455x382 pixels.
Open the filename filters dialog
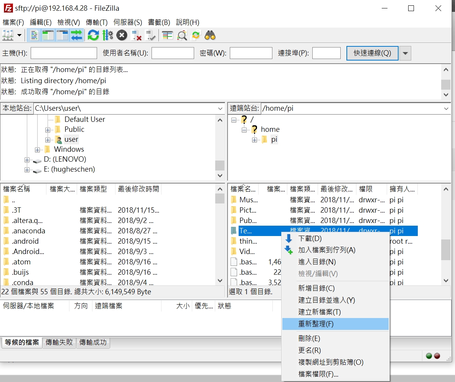click(167, 35)
